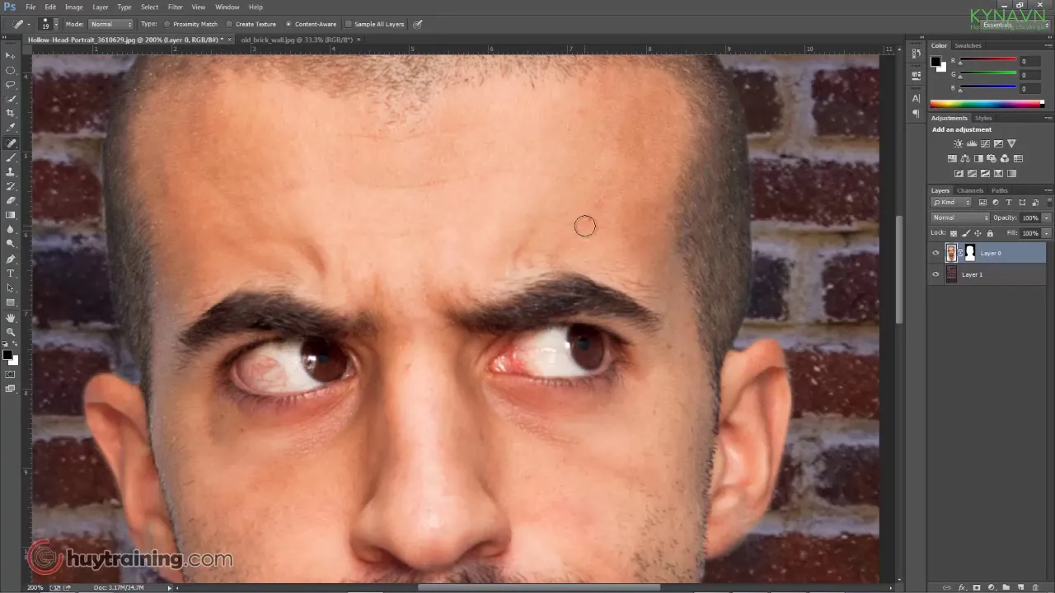Screen dimensions: 1055x593
Task: Filter layers by pixel type
Action: point(983,203)
